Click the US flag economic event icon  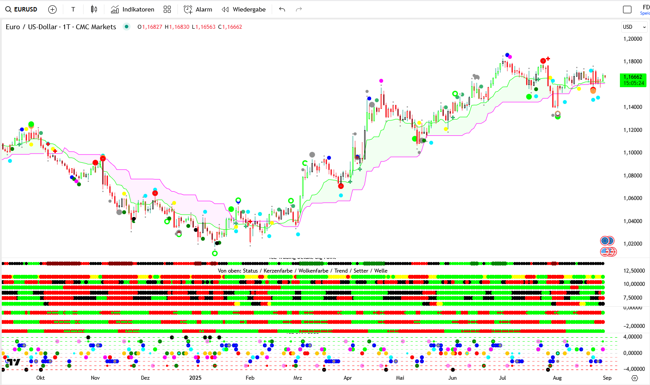point(605,252)
